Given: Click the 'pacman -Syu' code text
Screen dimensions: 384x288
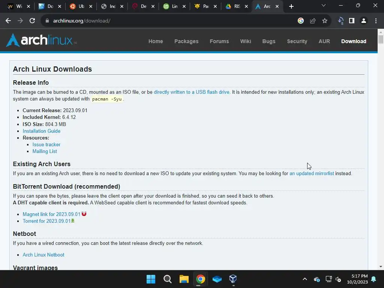Looking at the screenshot, I should [107, 99].
